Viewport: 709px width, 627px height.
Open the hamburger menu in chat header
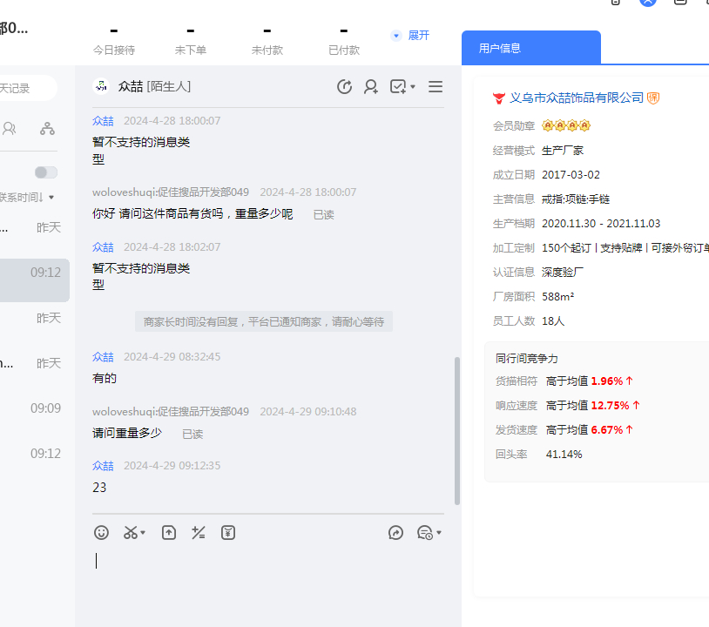pyautogui.click(x=436, y=86)
